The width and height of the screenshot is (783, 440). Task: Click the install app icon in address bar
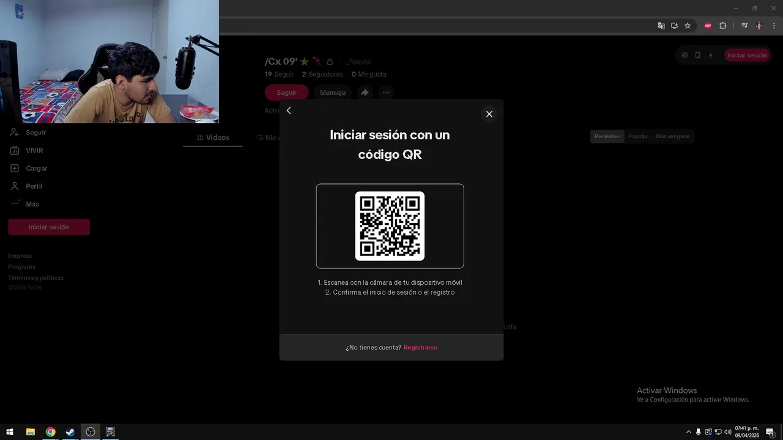point(674,26)
